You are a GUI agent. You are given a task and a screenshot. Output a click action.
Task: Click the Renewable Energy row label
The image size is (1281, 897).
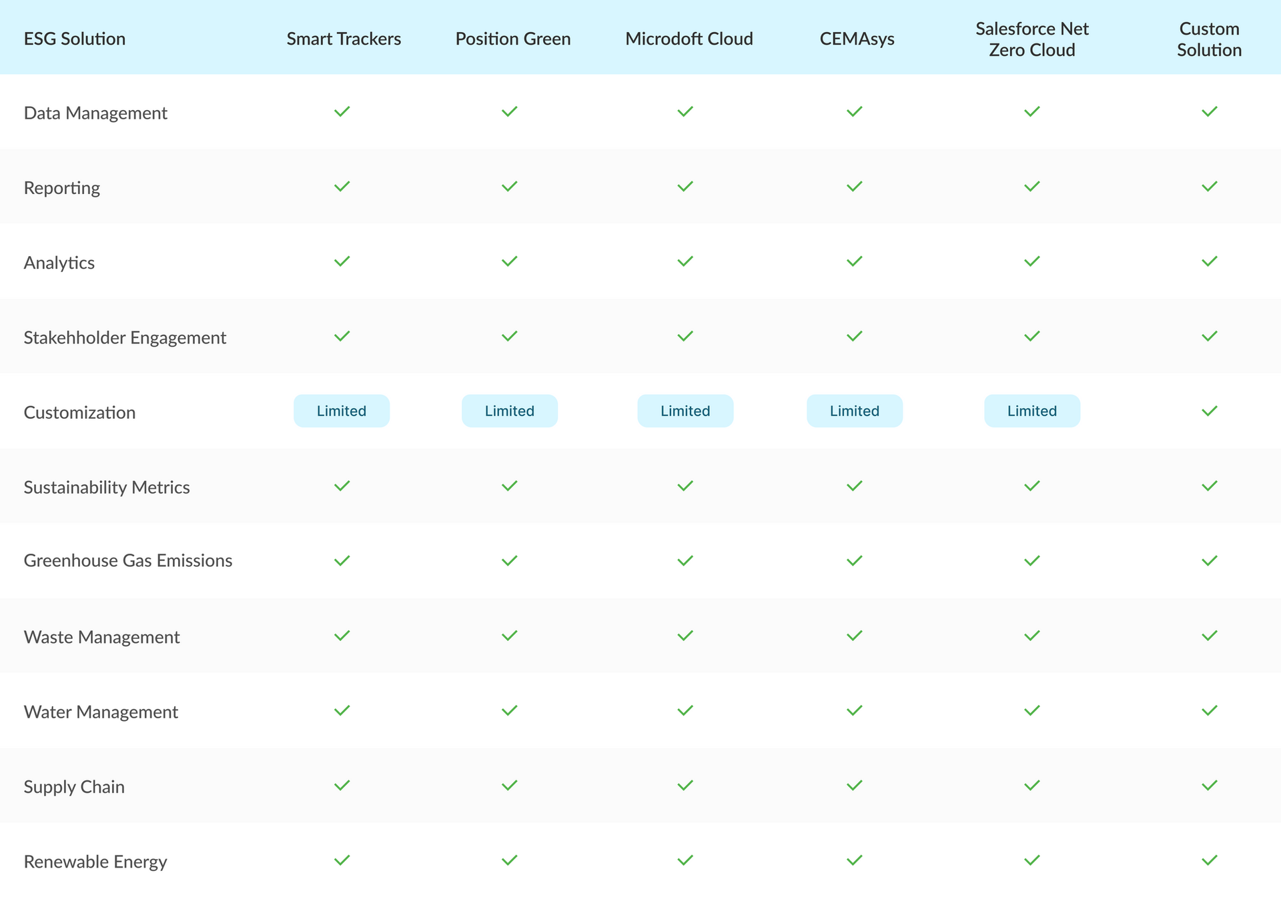pyautogui.click(x=95, y=862)
